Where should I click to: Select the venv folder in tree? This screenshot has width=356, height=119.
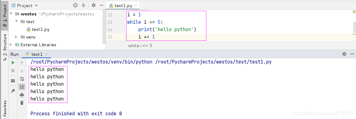tap(28, 37)
